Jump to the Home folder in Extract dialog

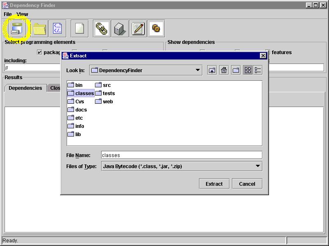click(x=224, y=70)
